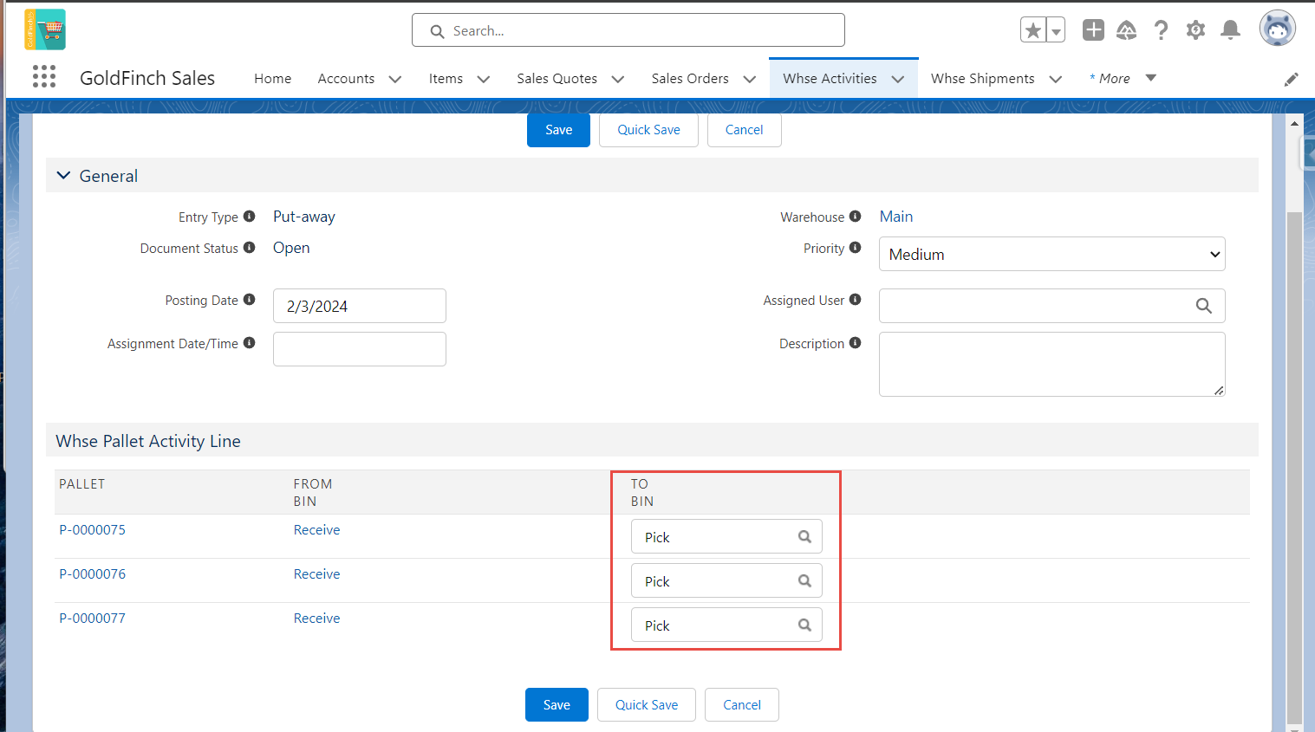Expand the Whse Shipments dropdown chevron
Screen dimensions: 1315x732
tap(1055, 79)
